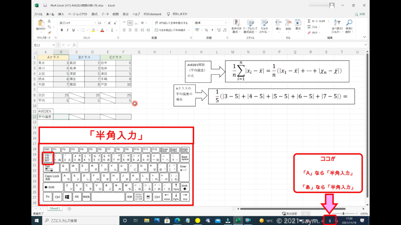Switch to the 数式 (Formulas) tab
Viewport: 401px width, 225px height.
pos(94,14)
